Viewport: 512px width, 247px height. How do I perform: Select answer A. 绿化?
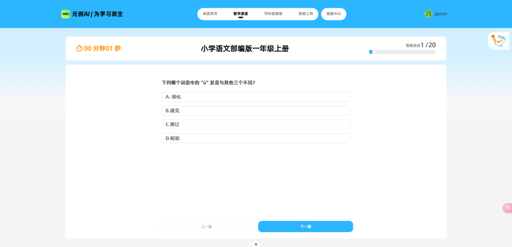click(255, 96)
